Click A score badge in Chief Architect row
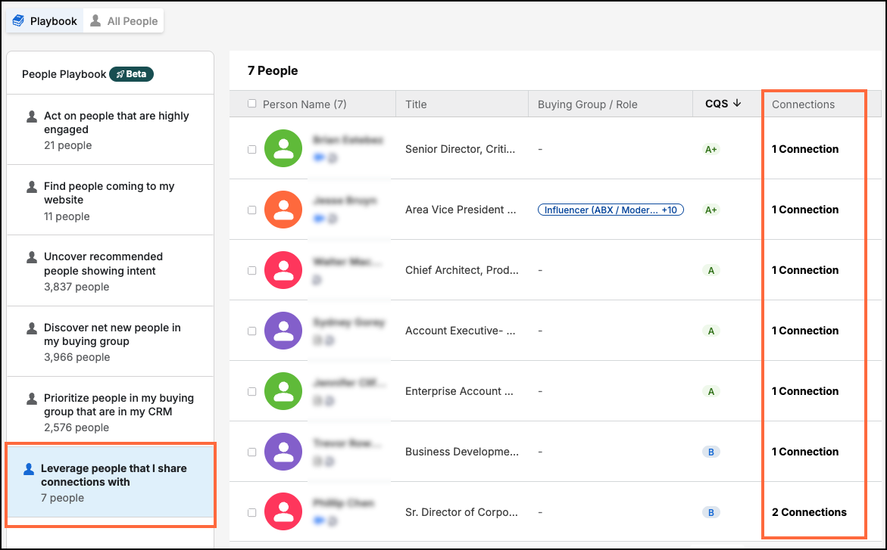Viewport: 887px width, 550px height. [x=711, y=270]
